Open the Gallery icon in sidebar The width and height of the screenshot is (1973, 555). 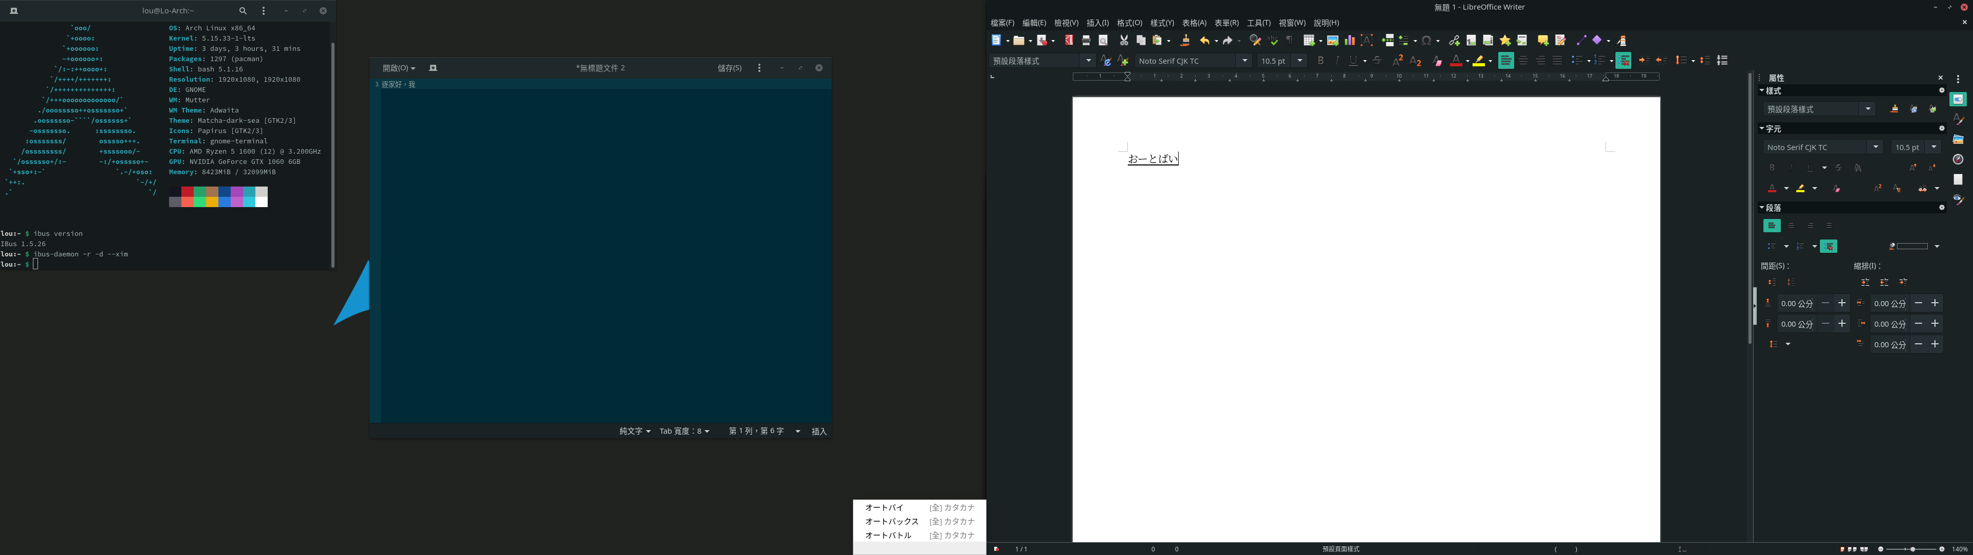(x=1958, y=139)
